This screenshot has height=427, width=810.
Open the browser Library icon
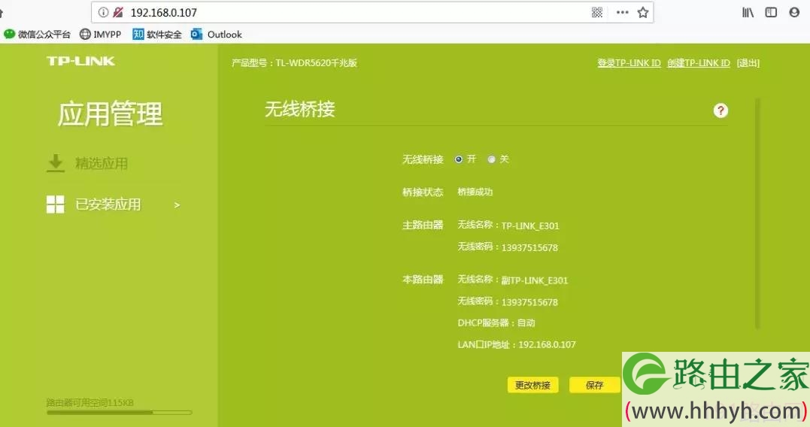click(748, 12)
